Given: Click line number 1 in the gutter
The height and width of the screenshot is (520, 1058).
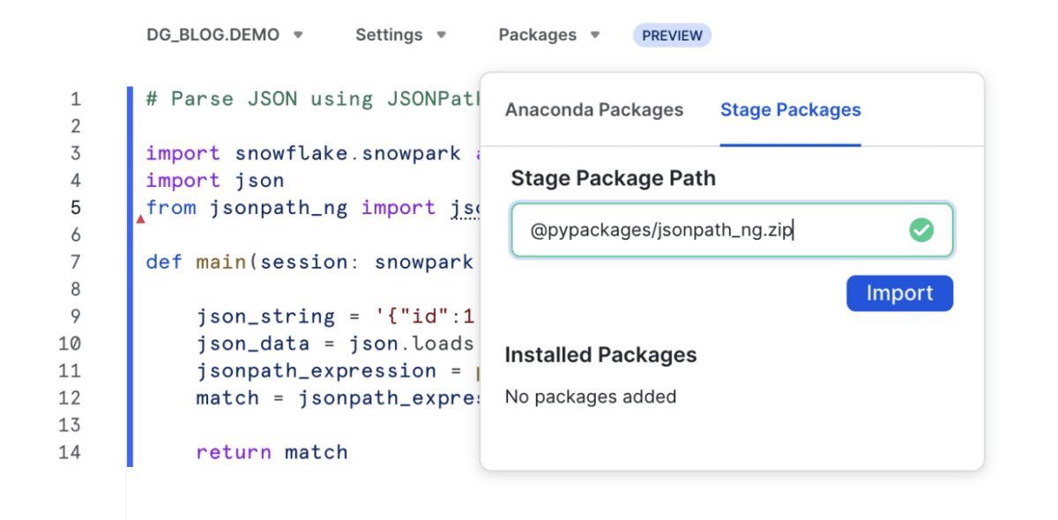Looking at the screenshot, I should click(x=76, y=99).
